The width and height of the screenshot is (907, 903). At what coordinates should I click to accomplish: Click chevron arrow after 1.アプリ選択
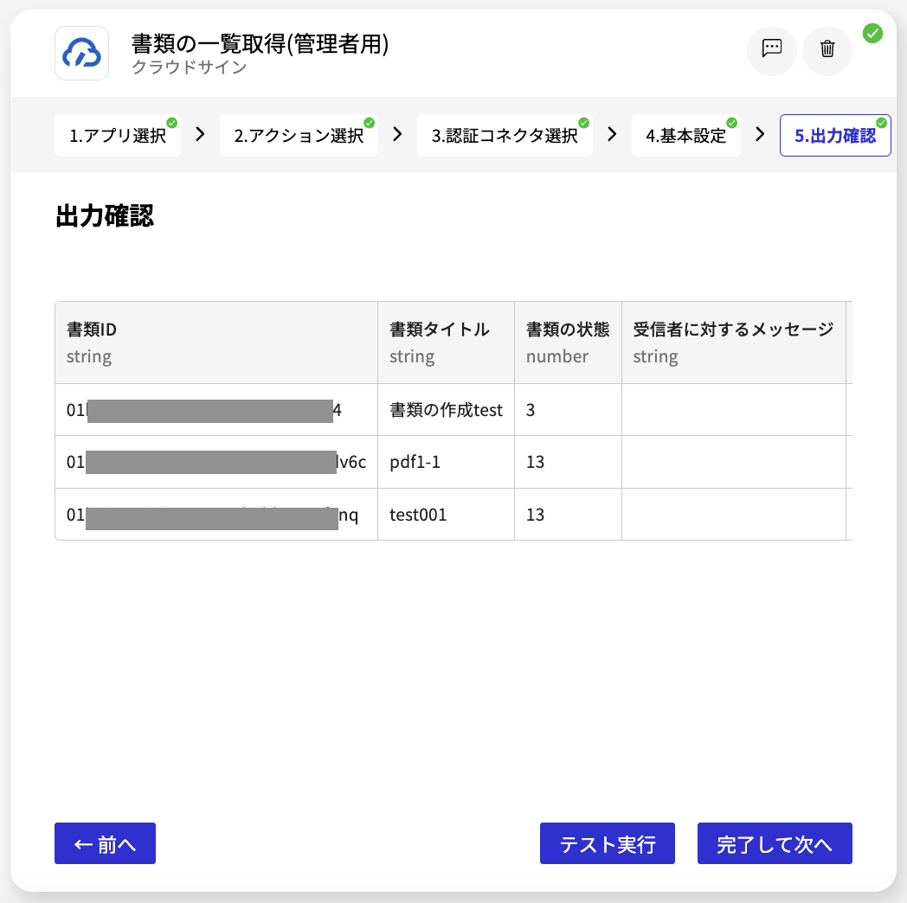200,134
